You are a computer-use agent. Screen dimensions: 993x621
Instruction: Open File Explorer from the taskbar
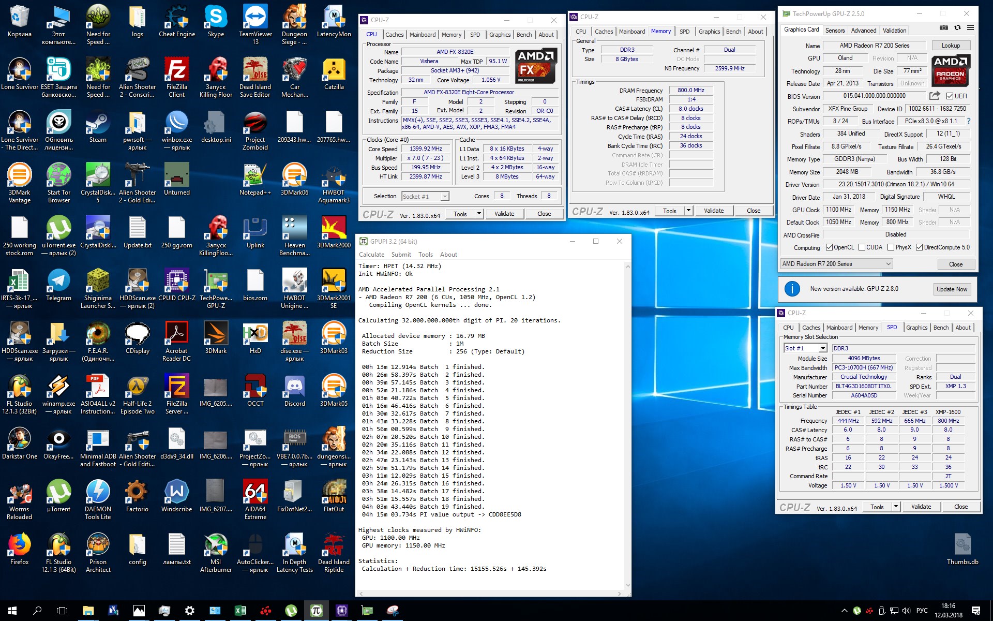pyautogui.click(x=88, y=611)
